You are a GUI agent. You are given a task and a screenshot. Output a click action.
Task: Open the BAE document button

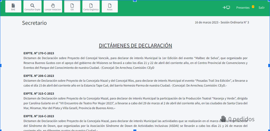point(13,7)
